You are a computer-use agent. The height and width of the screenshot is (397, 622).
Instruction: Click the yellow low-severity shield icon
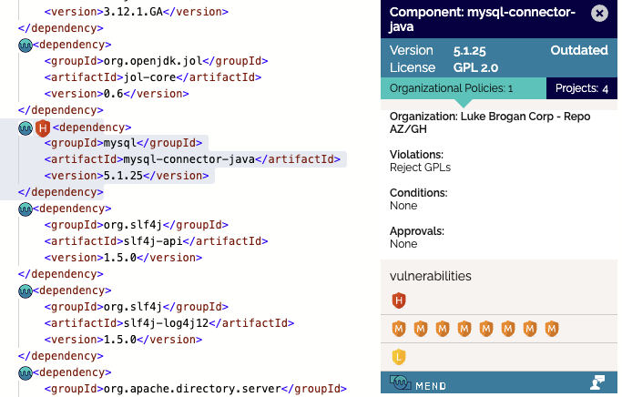[398, 357]
